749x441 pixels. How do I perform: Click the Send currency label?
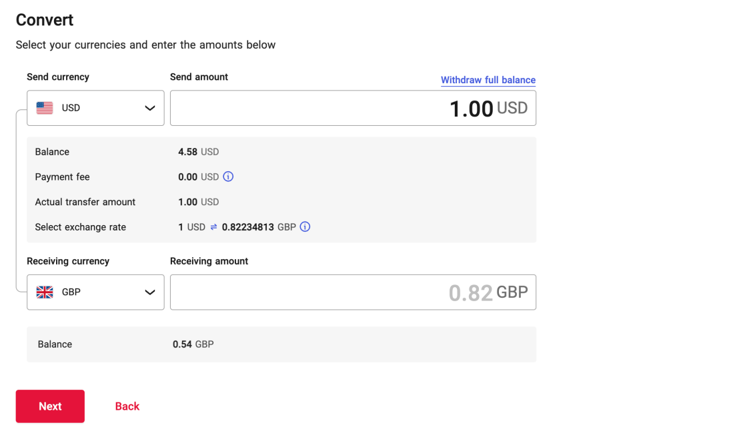[58, 77]
